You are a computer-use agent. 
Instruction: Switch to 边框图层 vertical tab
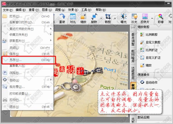tap(133, 73)
